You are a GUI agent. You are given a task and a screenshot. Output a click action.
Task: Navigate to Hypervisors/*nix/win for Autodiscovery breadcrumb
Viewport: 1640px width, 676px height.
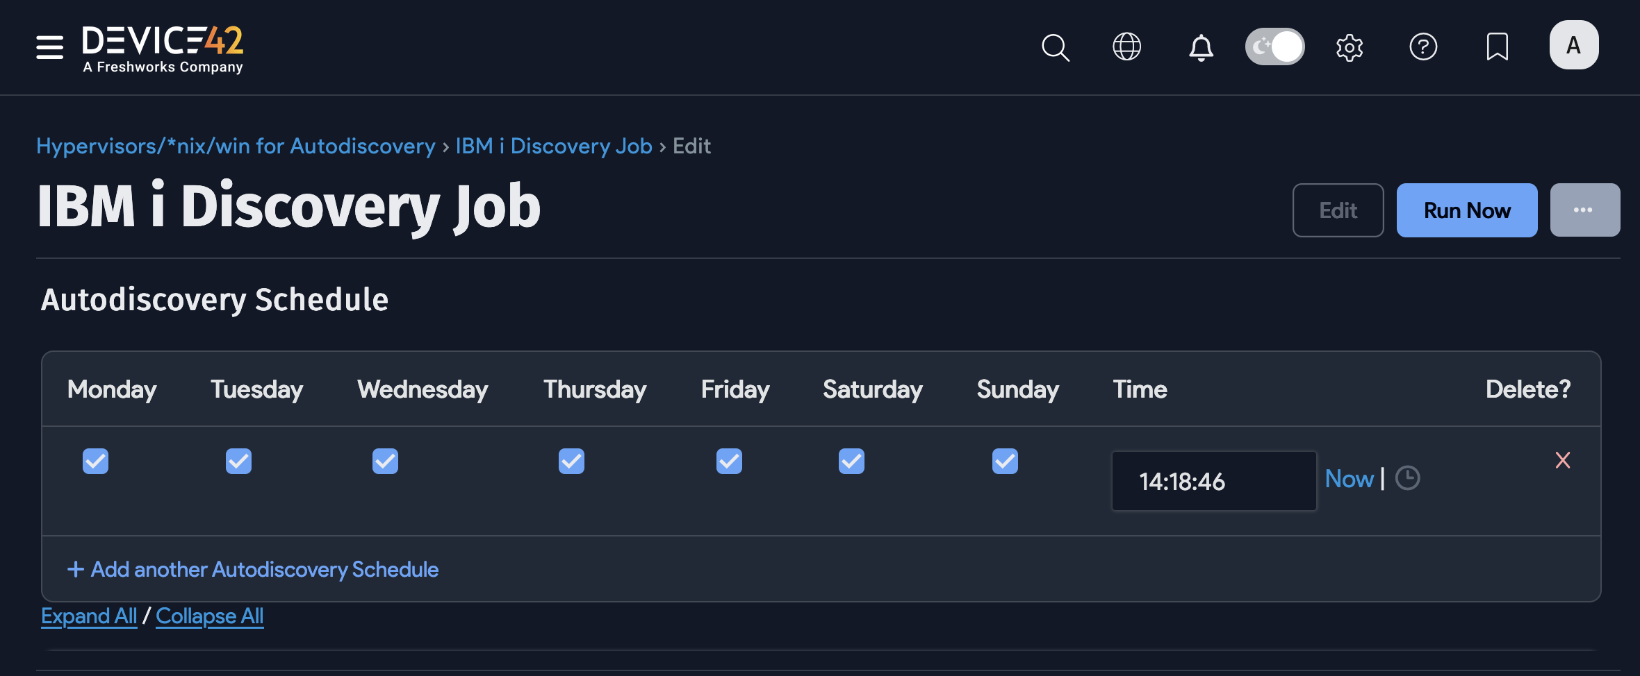tap(235, 146)
